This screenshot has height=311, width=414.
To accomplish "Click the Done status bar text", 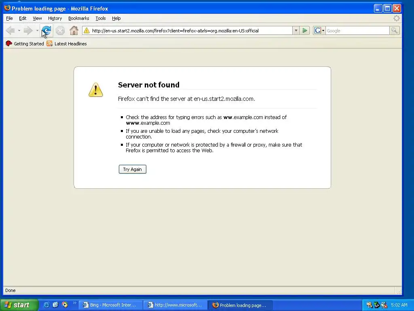I will 10,290.
